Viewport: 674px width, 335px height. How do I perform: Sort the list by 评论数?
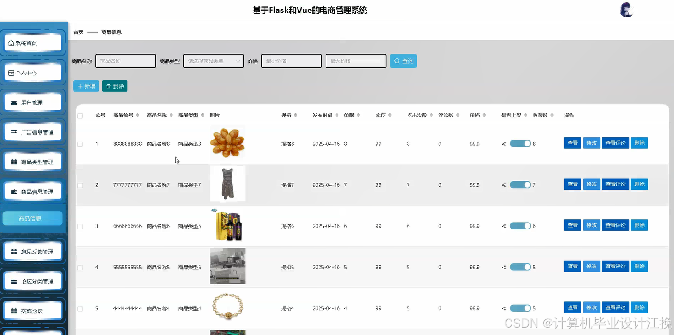(x=458, y=115)
